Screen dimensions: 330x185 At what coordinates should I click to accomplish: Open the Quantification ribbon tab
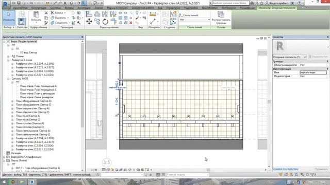click(x=210, y=8)
